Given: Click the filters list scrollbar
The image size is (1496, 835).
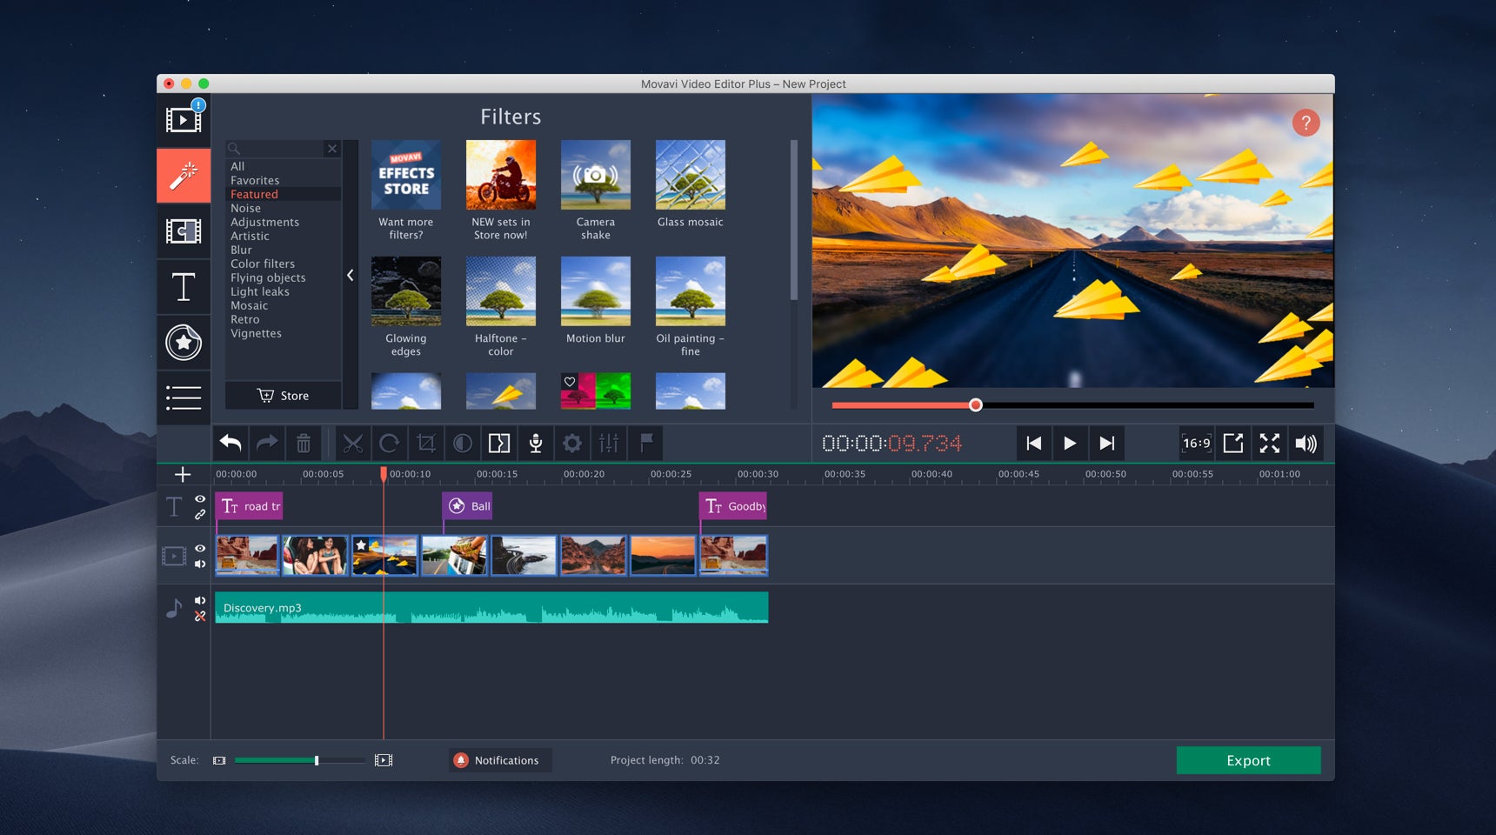Looking at the screenshot, I should [x=793, y=221].
